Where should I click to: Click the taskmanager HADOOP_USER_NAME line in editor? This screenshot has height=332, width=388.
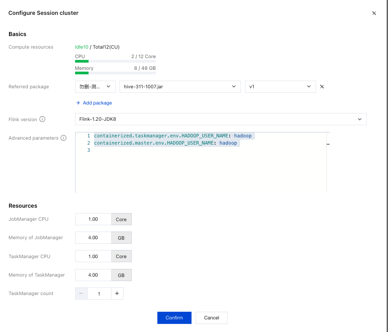[173, 136]
